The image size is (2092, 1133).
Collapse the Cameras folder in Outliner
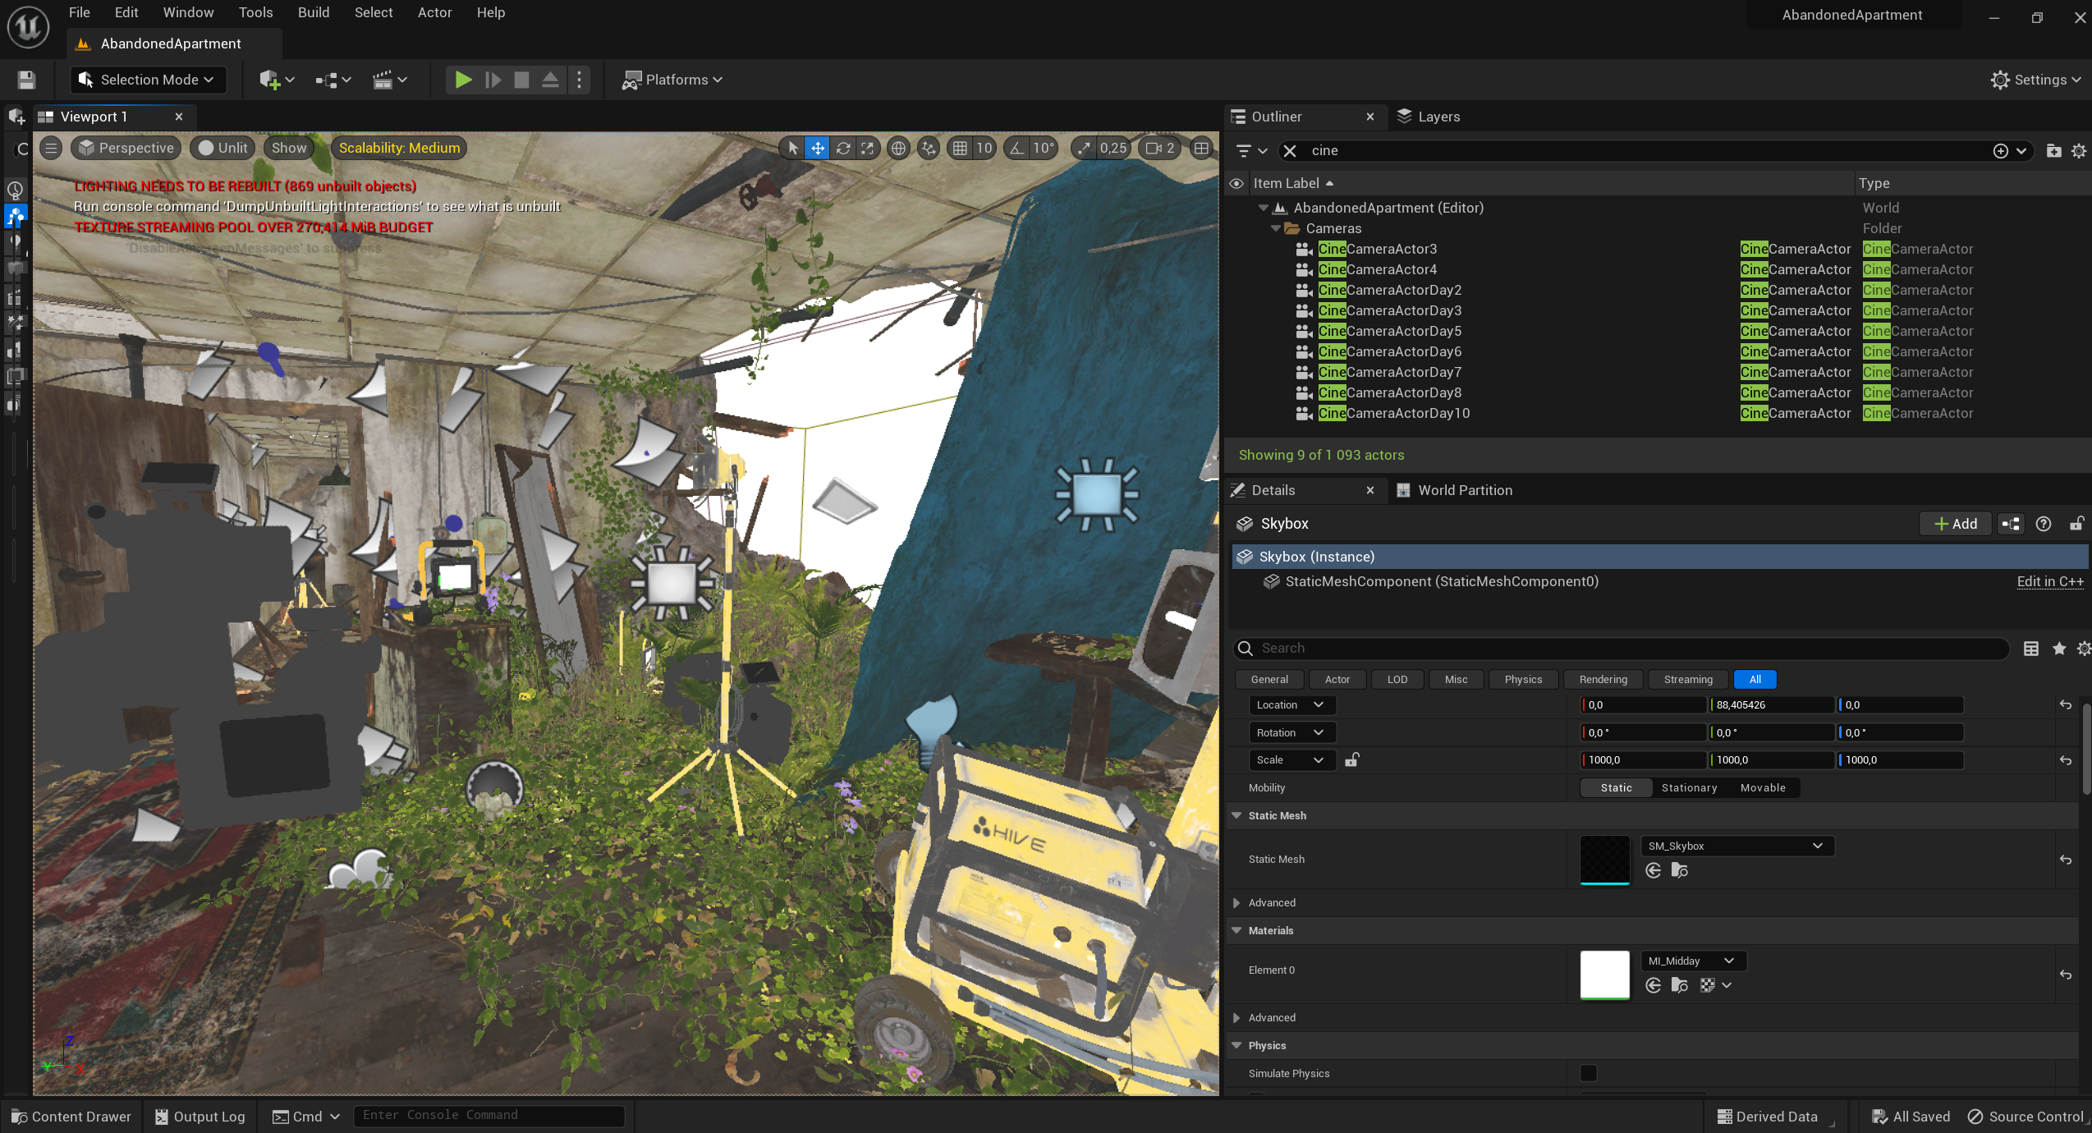click(x=1275, y=228)
